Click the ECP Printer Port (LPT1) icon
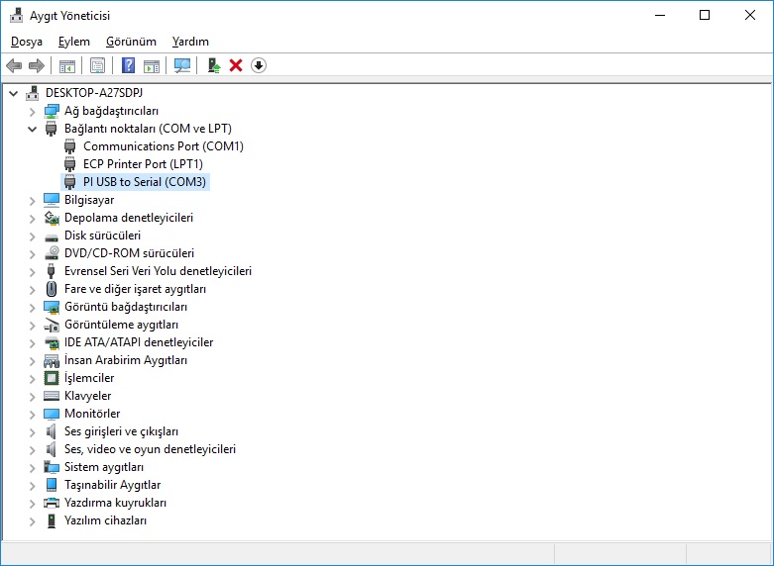Image resolution: width=774 pixels, height=566 pixels. click(x=70, y=164)
